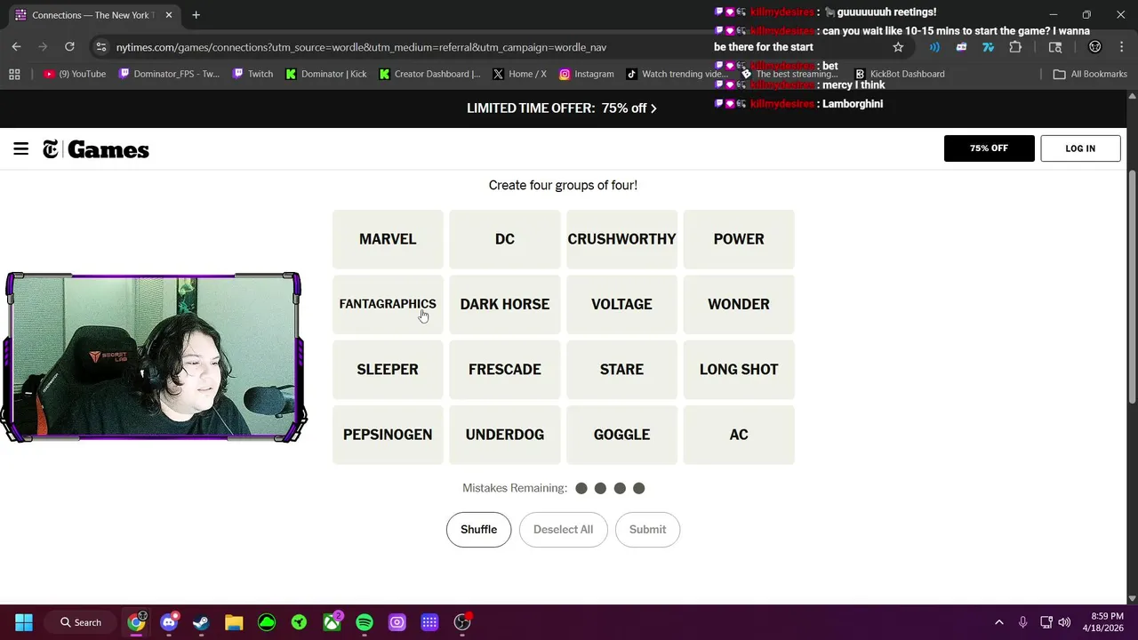Open Chrome three-dot menu

1121,47
